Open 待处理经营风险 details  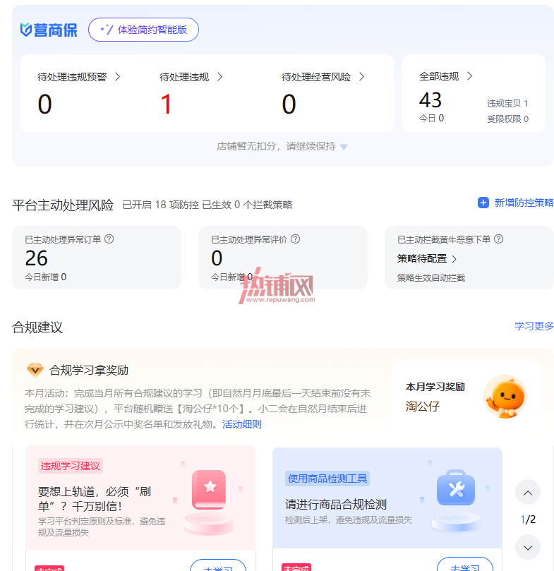tap(323, 77)
